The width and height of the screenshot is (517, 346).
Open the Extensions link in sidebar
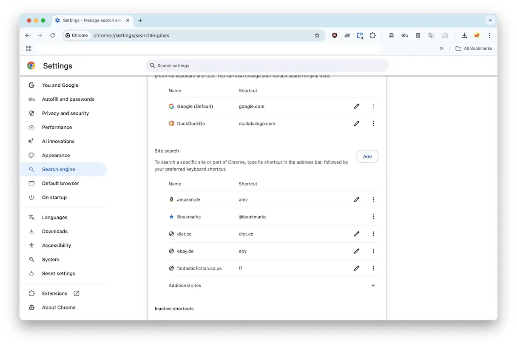click(54, 294)
